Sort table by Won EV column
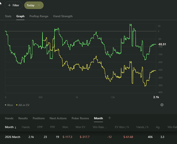 coord(85,127)
